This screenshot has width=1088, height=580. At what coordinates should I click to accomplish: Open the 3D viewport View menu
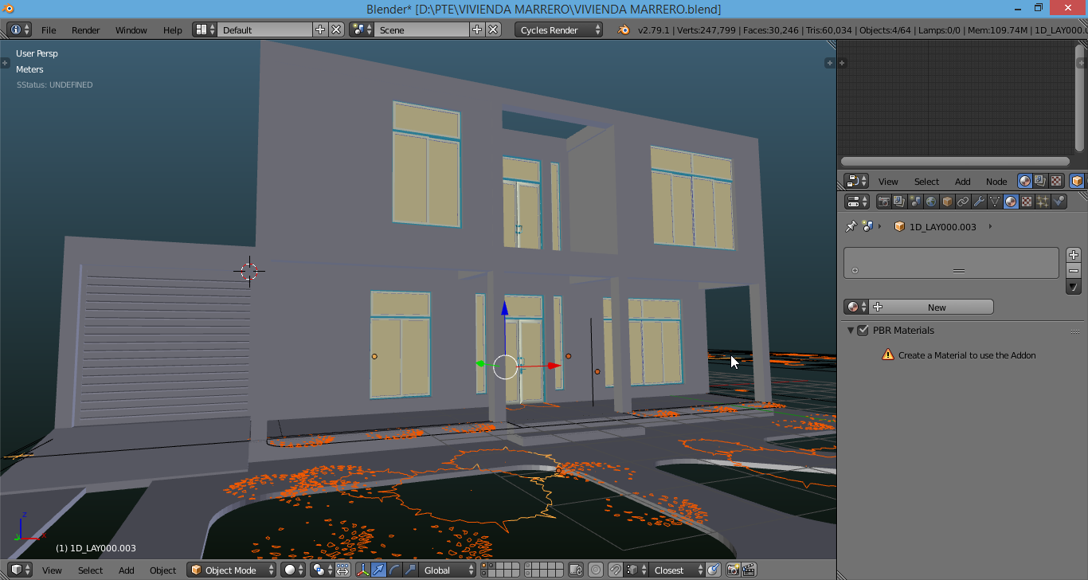(x=52, y=570)
